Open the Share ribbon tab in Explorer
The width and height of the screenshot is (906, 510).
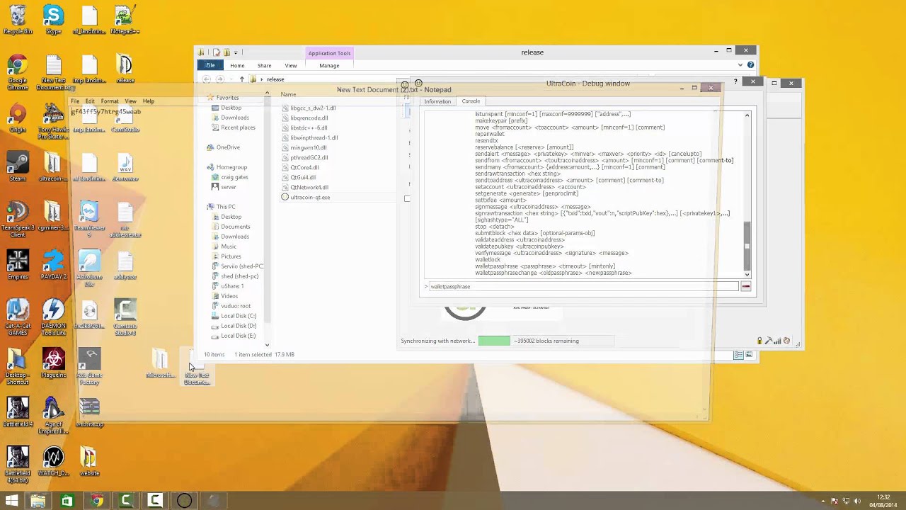264,65
